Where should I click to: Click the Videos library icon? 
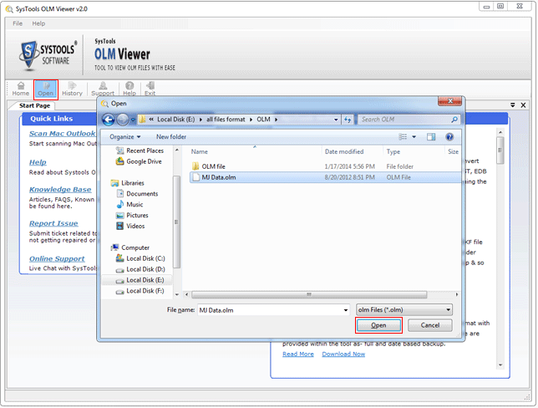coord(119,226)
